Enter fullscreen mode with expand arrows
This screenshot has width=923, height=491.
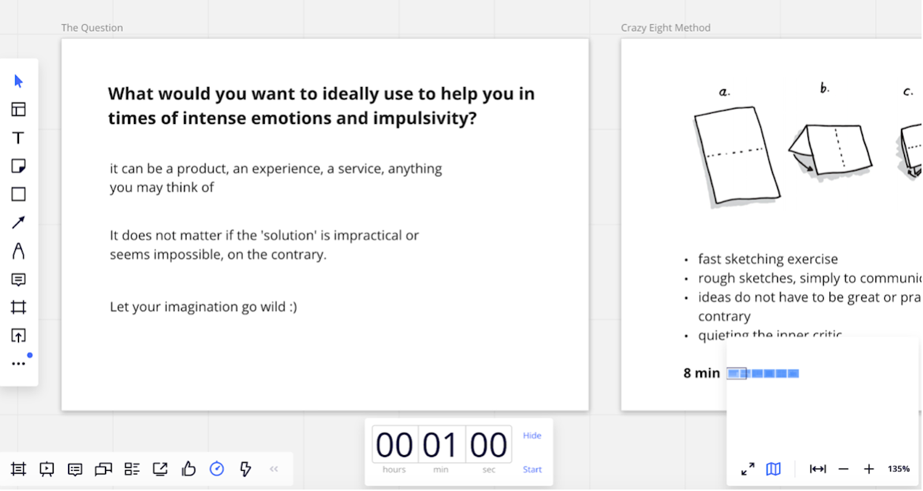748,469
